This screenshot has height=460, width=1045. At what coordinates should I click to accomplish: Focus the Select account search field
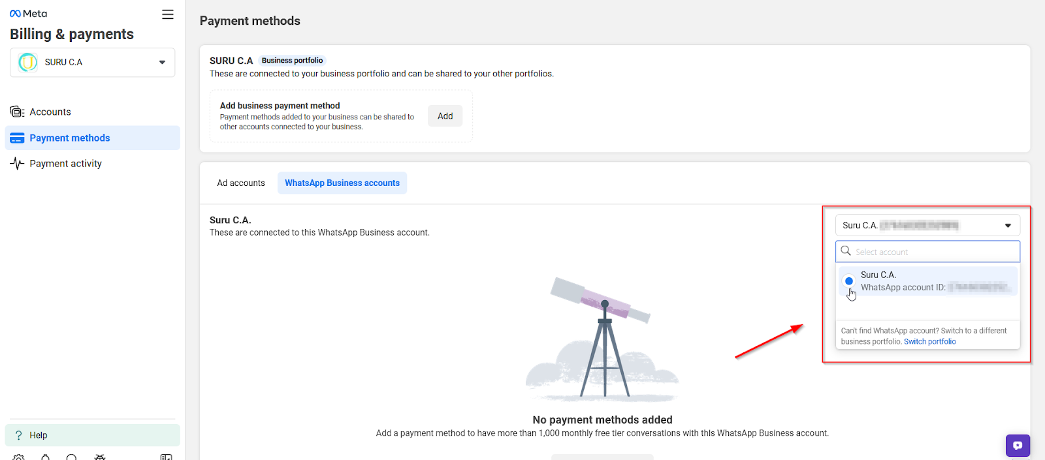(927, 252)
